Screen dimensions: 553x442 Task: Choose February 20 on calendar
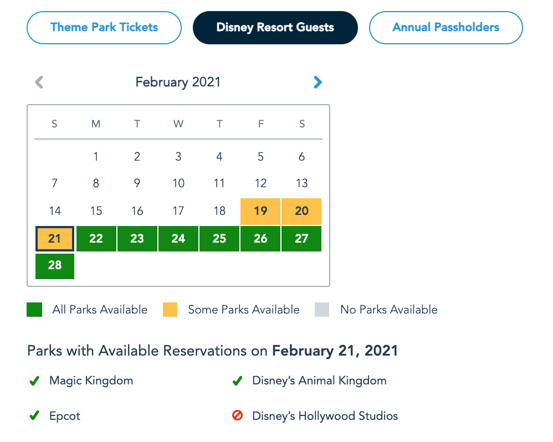coord(301,211)
